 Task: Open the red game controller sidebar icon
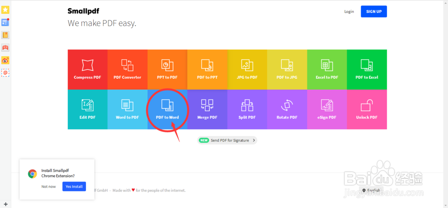tap(5, 48)
